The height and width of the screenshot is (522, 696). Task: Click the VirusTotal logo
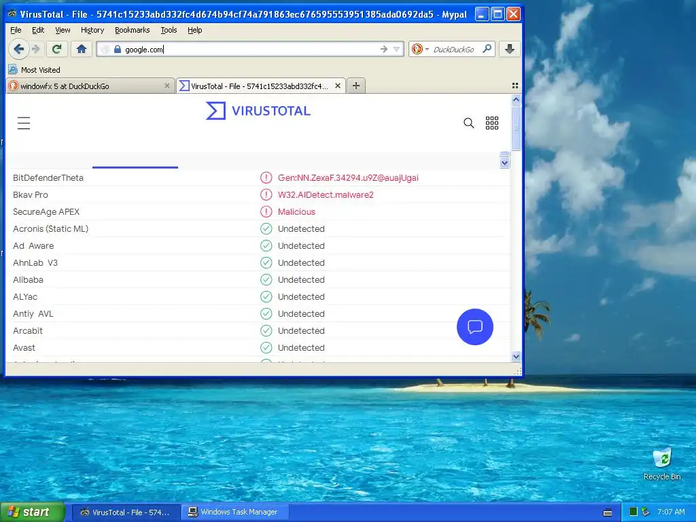pos(258,111)
